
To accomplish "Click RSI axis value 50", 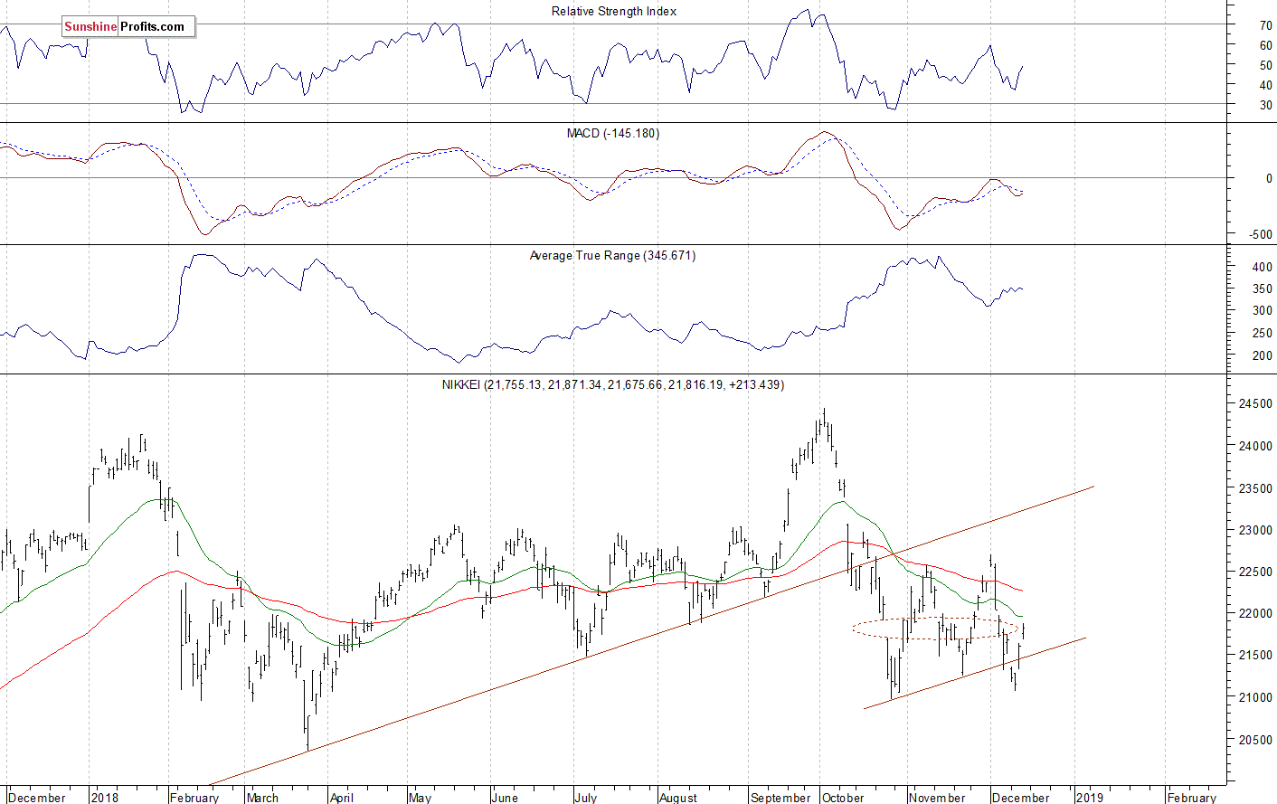I will pos(1265,66).
